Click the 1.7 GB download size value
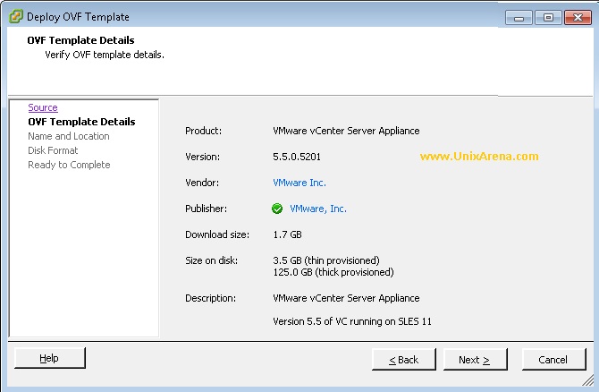599x392 pixels. click(287, 234)
